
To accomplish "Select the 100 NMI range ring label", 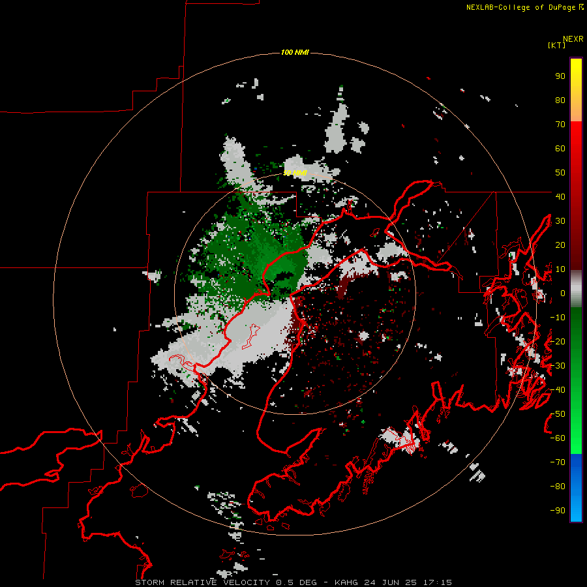I will click(x=295, y=52).
